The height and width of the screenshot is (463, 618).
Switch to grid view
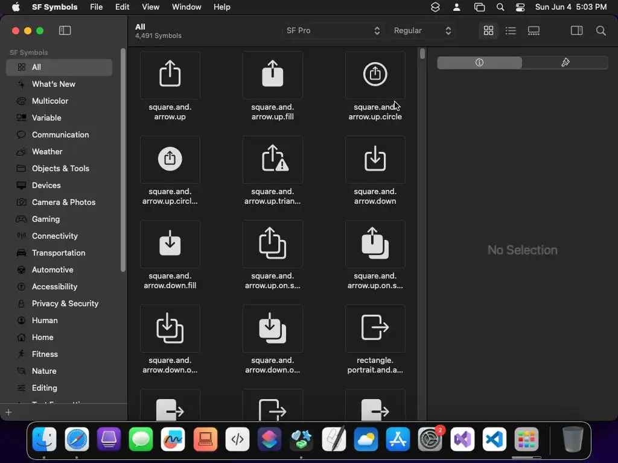[x=488, y=30]
